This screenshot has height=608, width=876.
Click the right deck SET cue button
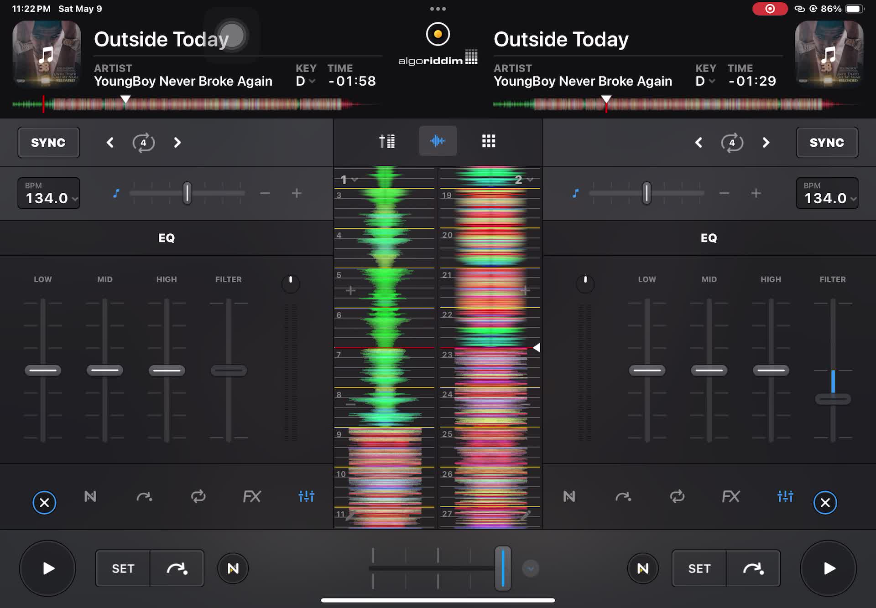point(699,568)
